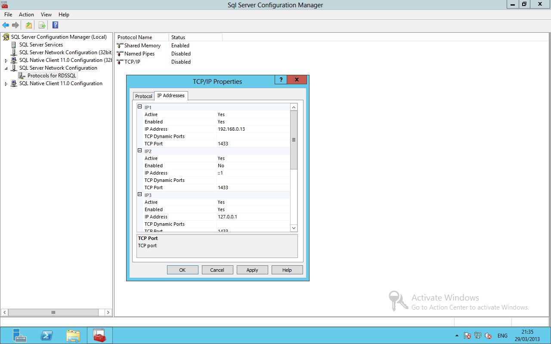Screen dimensions: 551x344
Task: Click the ENG language indicator
Action: coord(502,336)
